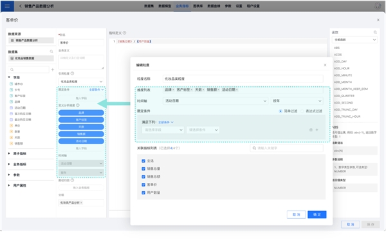
Task: Click the help icon beside 引用粒度
Action: pos(72,73)
